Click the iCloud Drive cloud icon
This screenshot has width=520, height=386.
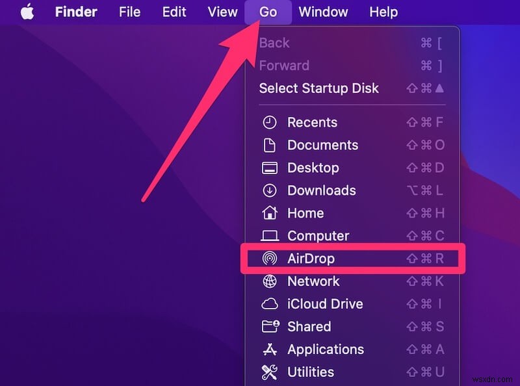pyautogui.click(x=269, y=303)
